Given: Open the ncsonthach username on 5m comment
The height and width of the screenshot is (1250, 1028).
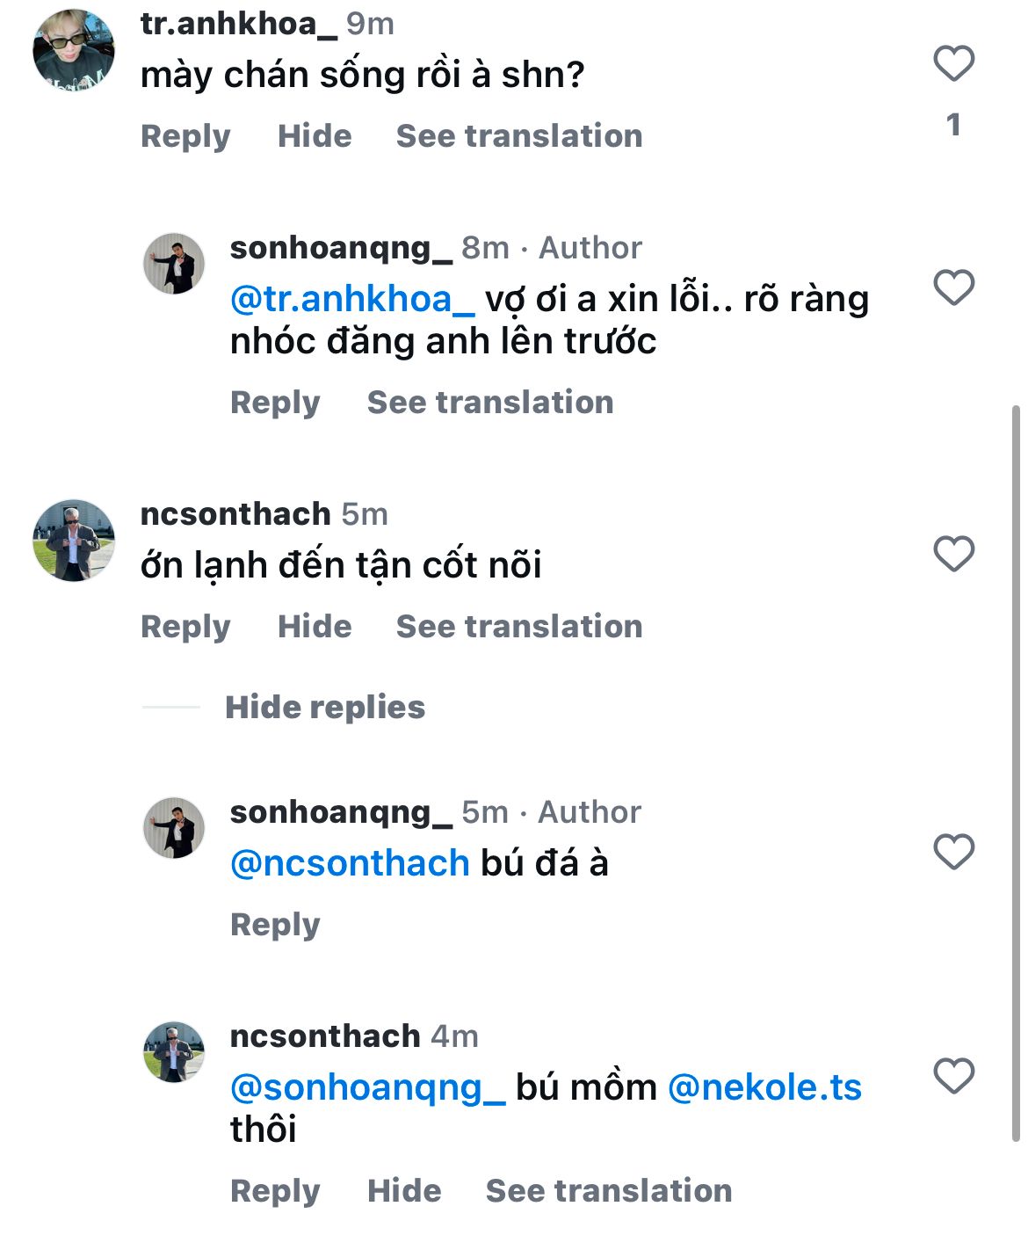Looking at the screenshot, I should coord(235,514).
